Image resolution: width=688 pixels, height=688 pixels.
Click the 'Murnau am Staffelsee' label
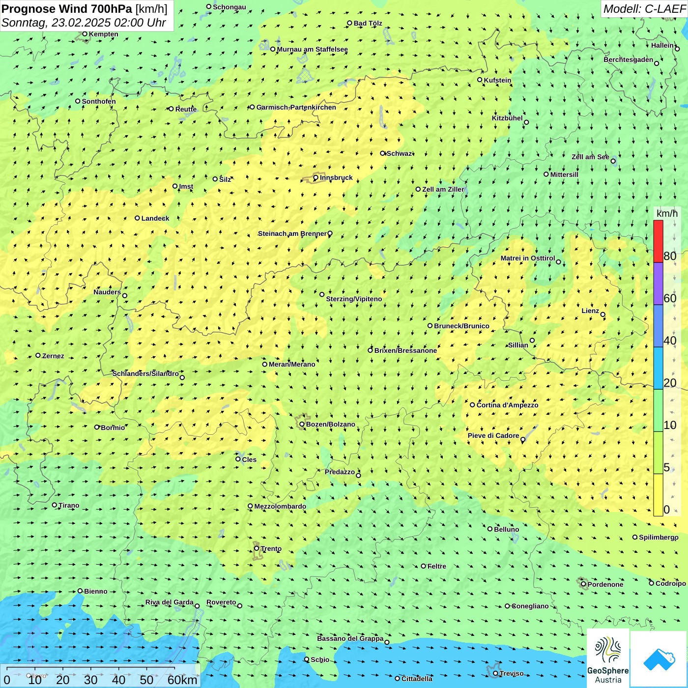point(313,49)
